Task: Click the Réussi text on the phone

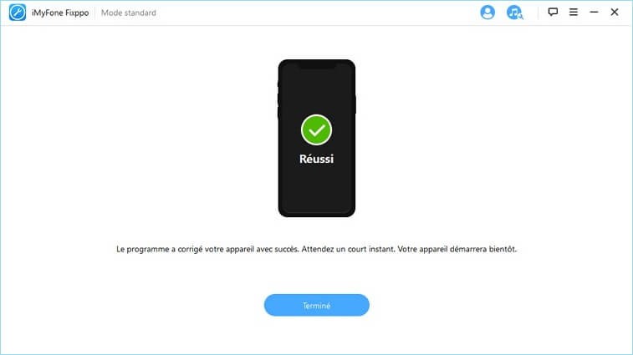Action: (316, 159)
